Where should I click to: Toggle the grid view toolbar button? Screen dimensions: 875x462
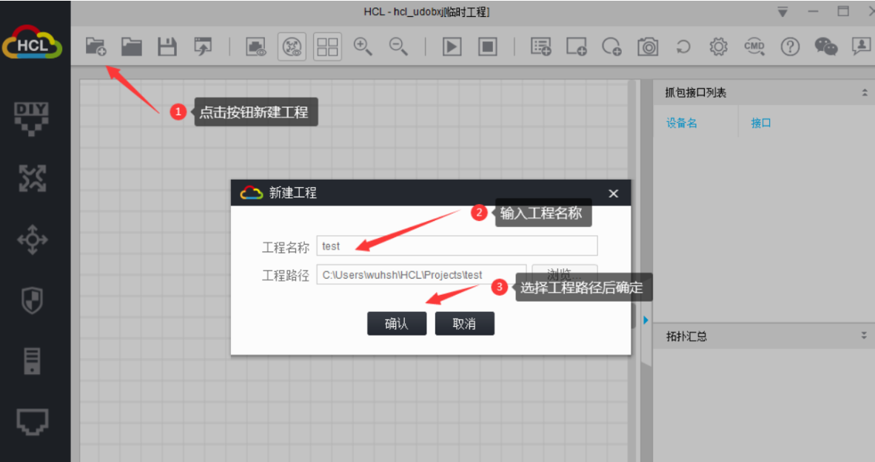(326, 47)
